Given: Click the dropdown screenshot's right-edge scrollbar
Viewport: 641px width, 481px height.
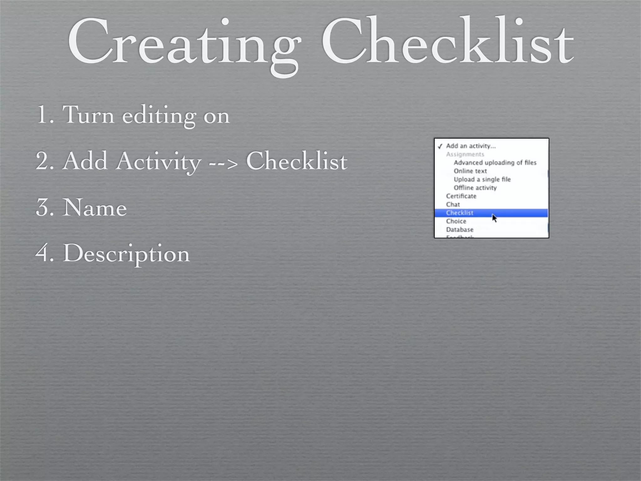Looking at the screenshot, I should [x=548, y=174].
